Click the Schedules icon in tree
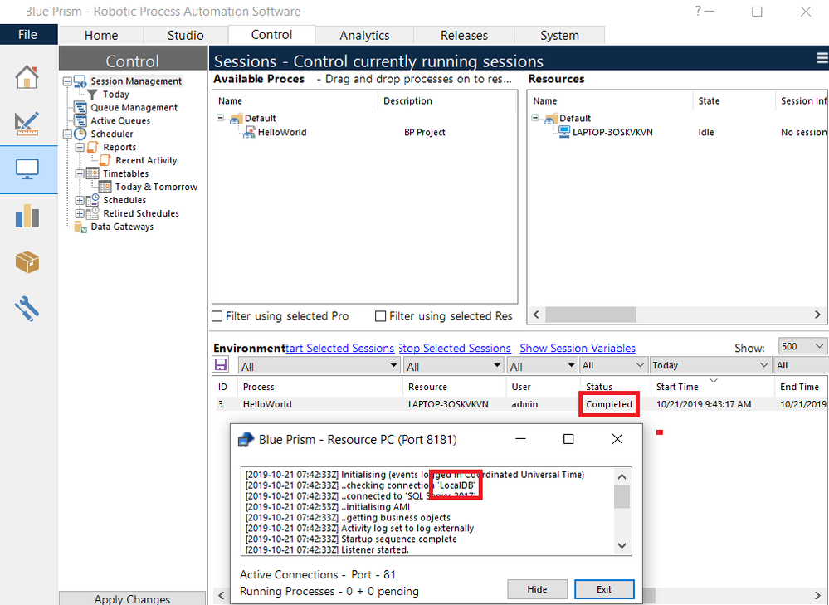Viewport: 829px width, 605px height. pyautogui.click(x=92, y=200)
